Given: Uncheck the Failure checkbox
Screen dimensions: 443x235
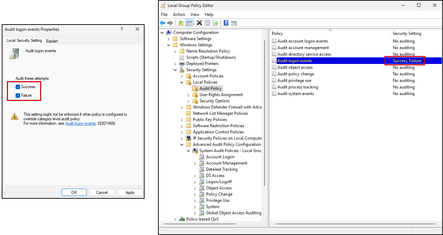Looking at the screenshot, I should pos(18,95).
